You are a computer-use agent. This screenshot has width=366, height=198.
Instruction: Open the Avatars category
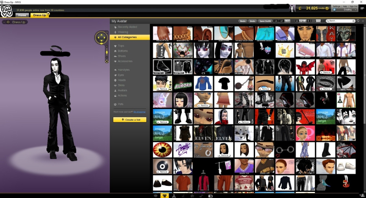(122, 90)
